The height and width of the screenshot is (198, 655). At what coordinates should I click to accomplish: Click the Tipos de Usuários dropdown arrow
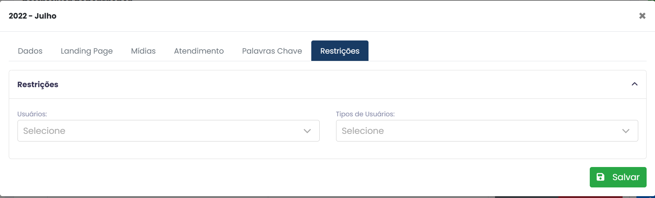click(x=626, y=131)
